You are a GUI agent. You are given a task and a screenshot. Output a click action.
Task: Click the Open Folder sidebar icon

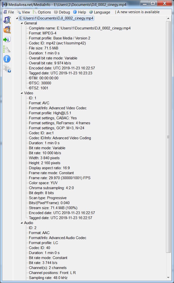[7, 30]
